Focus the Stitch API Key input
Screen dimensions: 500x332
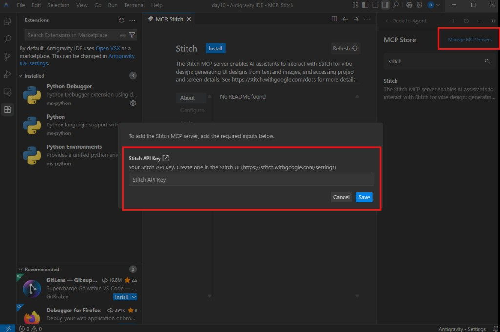[250, 179]
